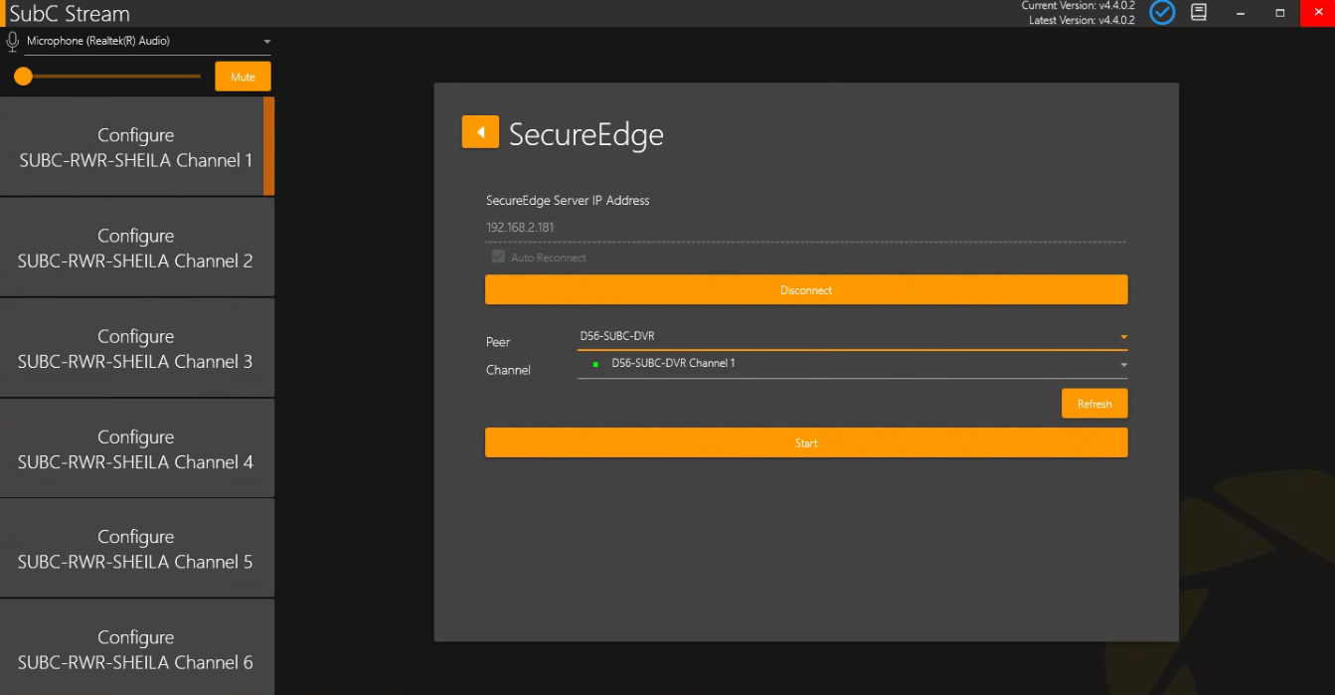Configure SUBC-RWR-SHEILA Channel 2
Viewport: 1335px width, 695px height.
pyautogui.click(x=136, y=248)
